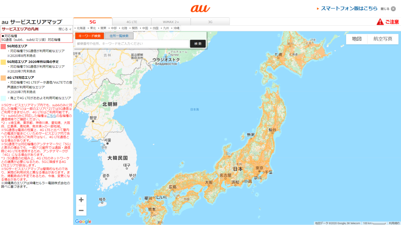The image size is (401, 225).
Task: Open the こちら link in legend notes
Action: click(51, 116)
